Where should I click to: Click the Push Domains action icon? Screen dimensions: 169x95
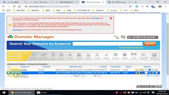134,55
